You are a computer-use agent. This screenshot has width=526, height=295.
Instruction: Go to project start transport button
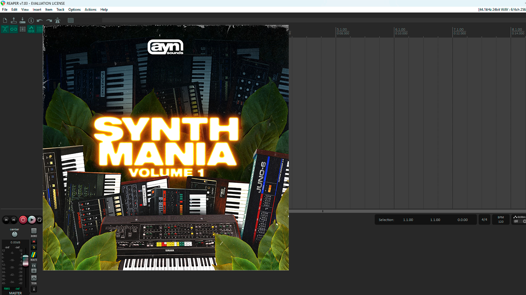click(6, 220)
